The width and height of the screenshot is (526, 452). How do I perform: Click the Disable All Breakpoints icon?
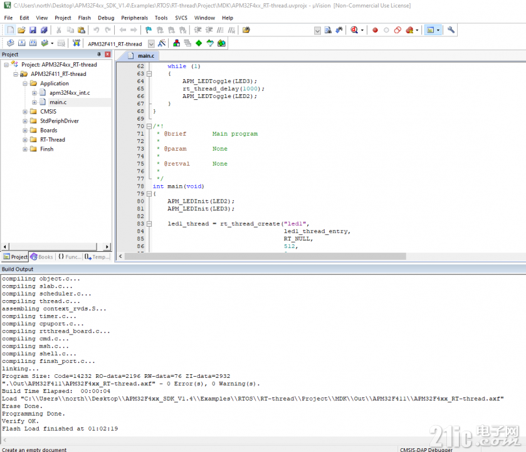397,30
